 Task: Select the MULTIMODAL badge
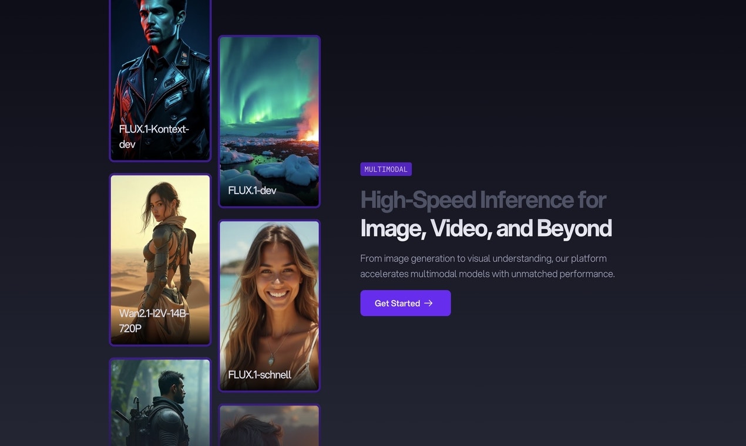[x=386, y=169]
